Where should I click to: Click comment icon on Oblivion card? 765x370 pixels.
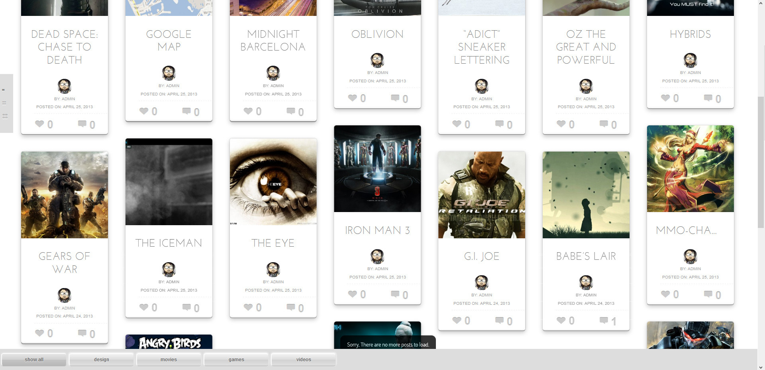pyautogui.click(x=395, y=98)
